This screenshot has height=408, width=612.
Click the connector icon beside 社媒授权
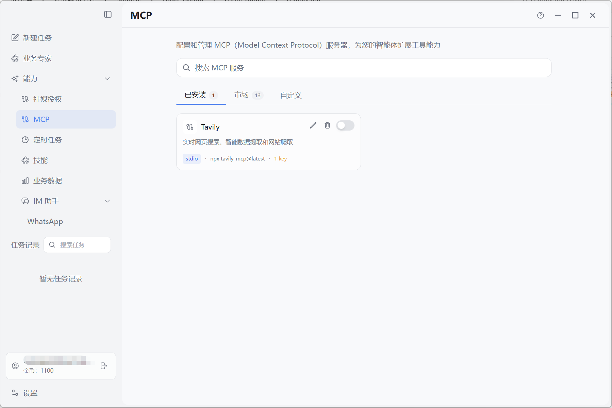25,99
